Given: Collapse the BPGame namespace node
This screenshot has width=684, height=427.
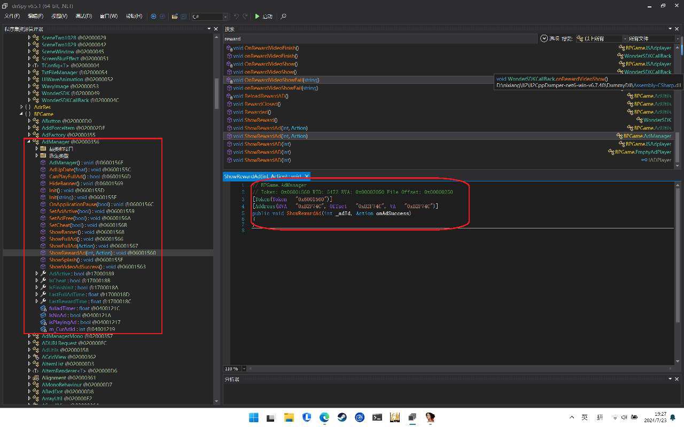Looking at the screenshot, I should coord(22,114).
